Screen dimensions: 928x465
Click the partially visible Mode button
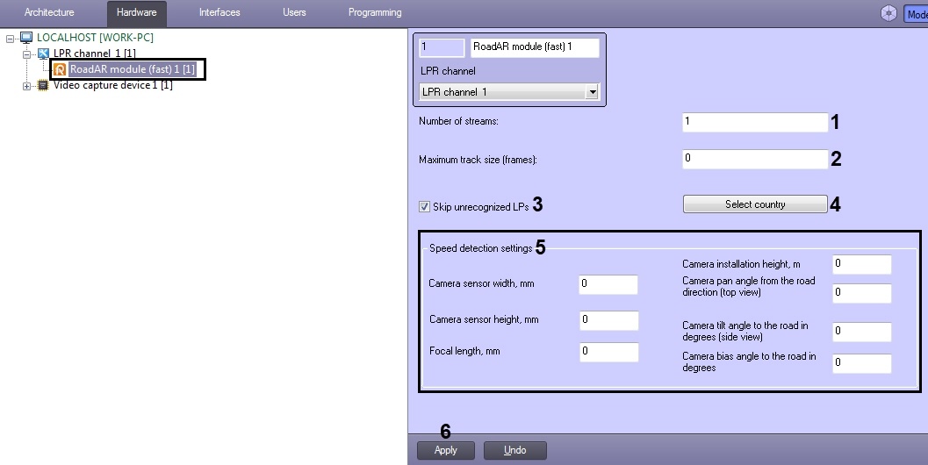(x=916, y=14)
